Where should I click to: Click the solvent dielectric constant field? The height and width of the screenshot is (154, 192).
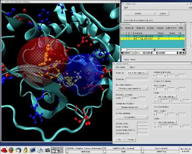(142, 98)
